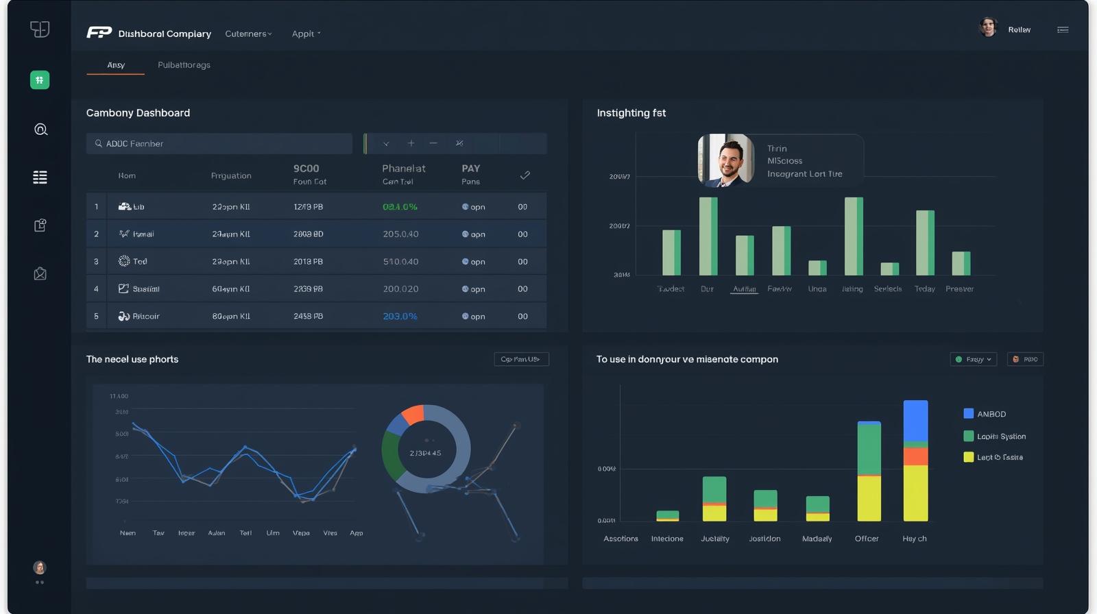Expand the Cuternners dropdown menu
The width and height of the screenshot is (1097, 614).
[248, 34]
